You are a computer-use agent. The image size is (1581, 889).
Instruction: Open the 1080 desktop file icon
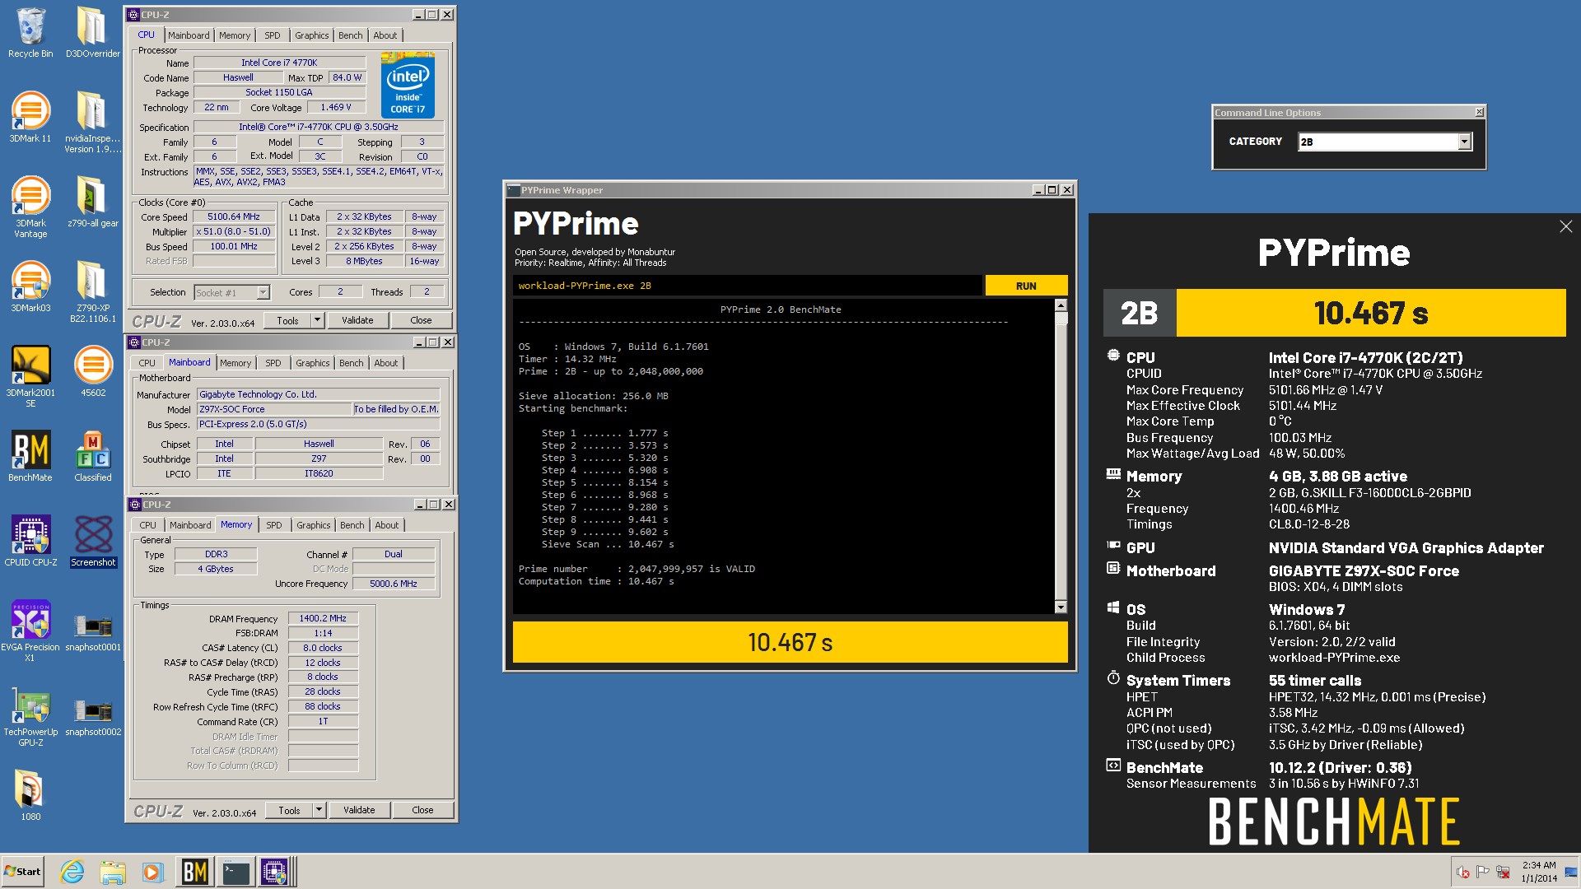coord(30,795)
